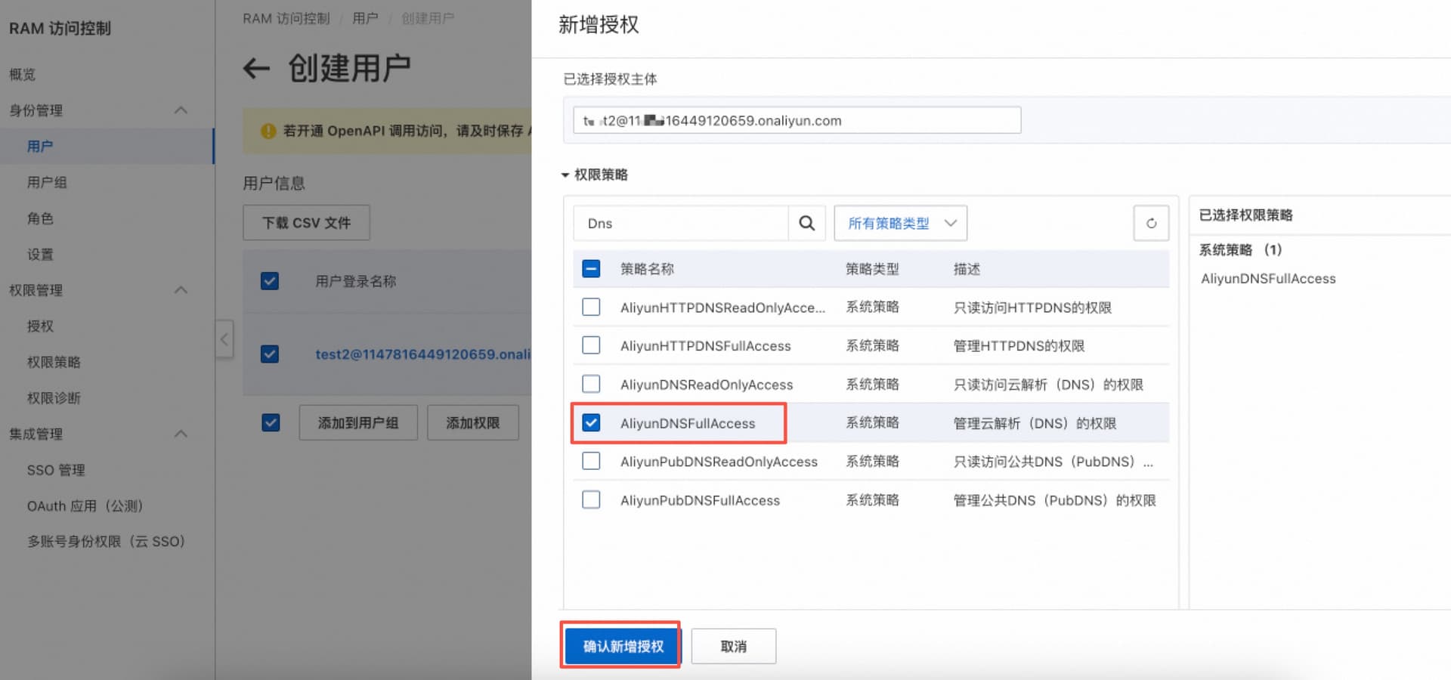
Task: Toggle the checkbox beside 添加到用户组 button
Action: click(x=271, y=422)
